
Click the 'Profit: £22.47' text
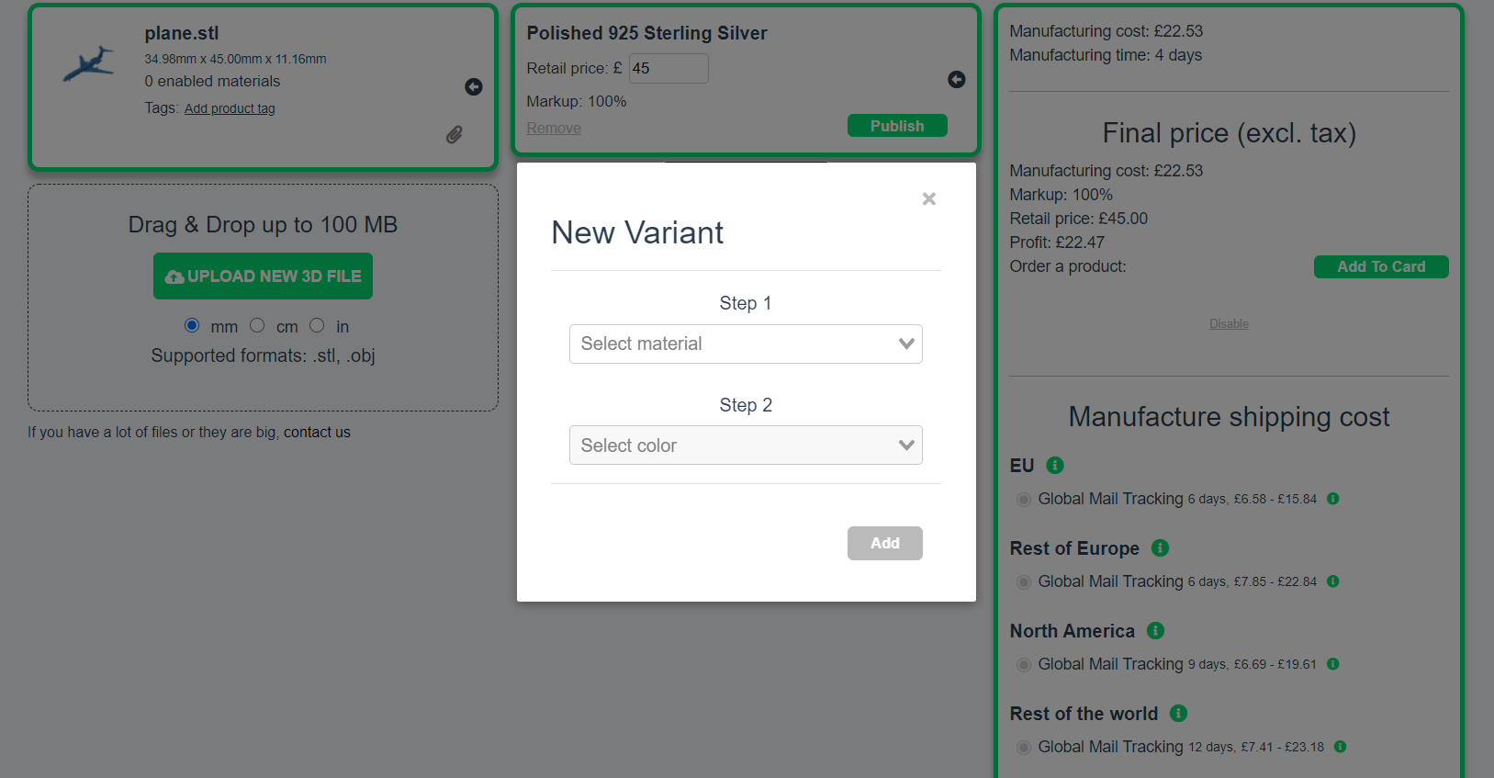1057,242
